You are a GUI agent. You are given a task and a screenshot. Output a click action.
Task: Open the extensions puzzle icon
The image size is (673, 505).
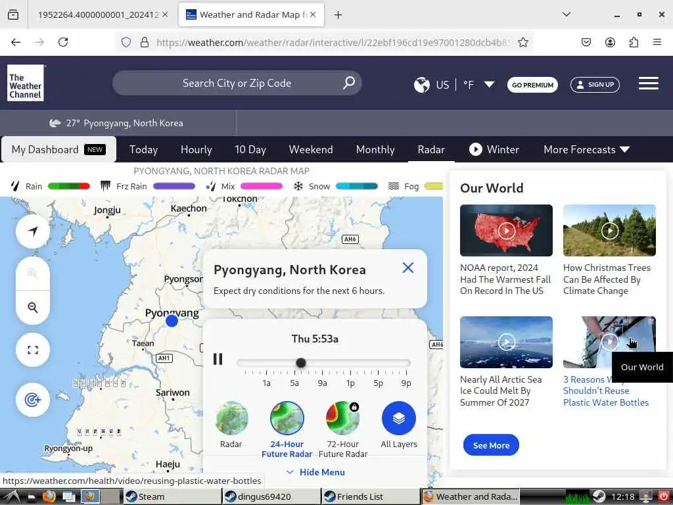click(634, 42)
